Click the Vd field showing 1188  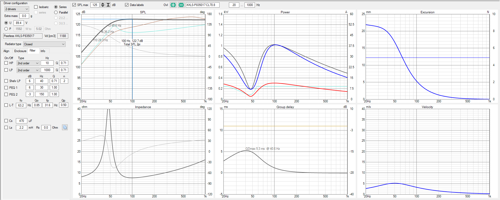coord(63,36)
